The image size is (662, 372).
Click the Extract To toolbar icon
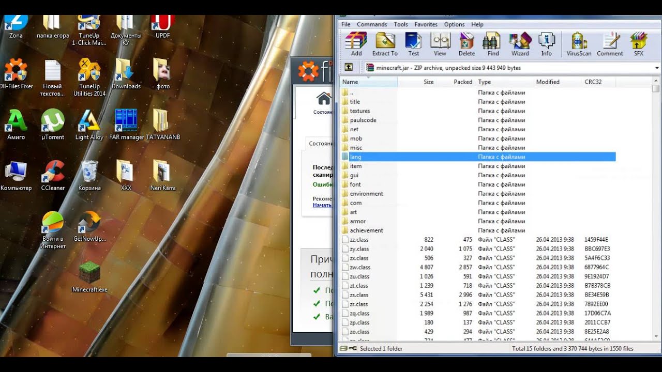pos(385,44)
